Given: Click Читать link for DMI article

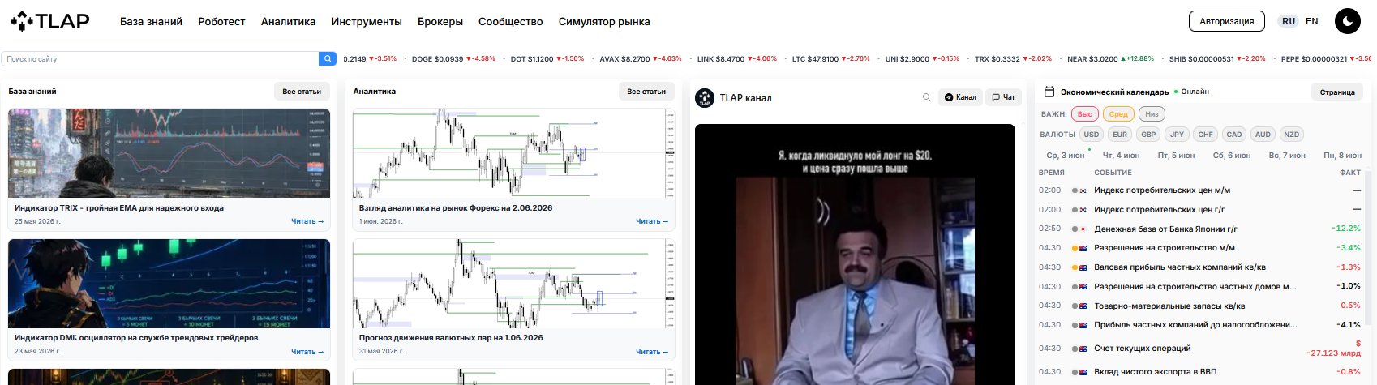Looking at the screenshot, I should 307,352.
